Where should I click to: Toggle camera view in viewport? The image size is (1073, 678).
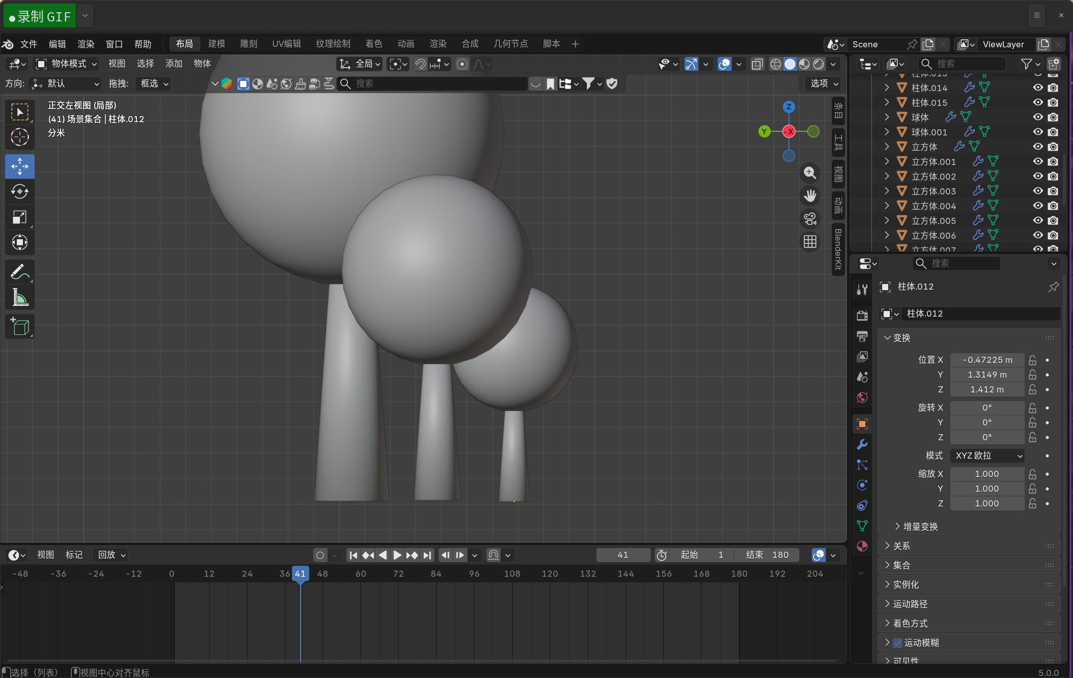[x=810, y=219]
